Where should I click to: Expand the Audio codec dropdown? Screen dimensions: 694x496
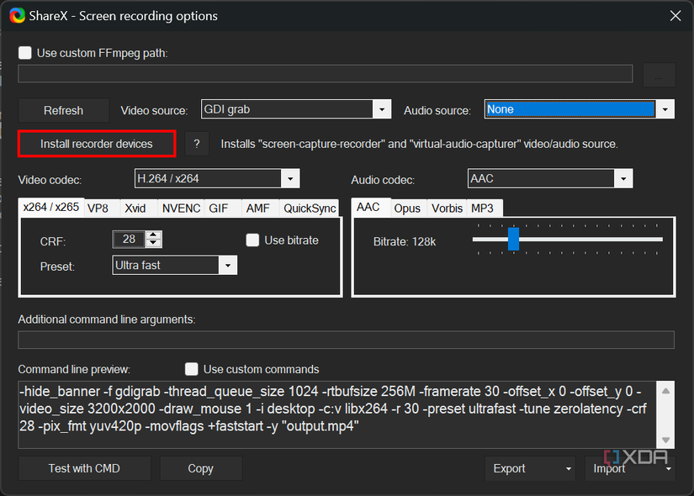click(x=623, y=178)
